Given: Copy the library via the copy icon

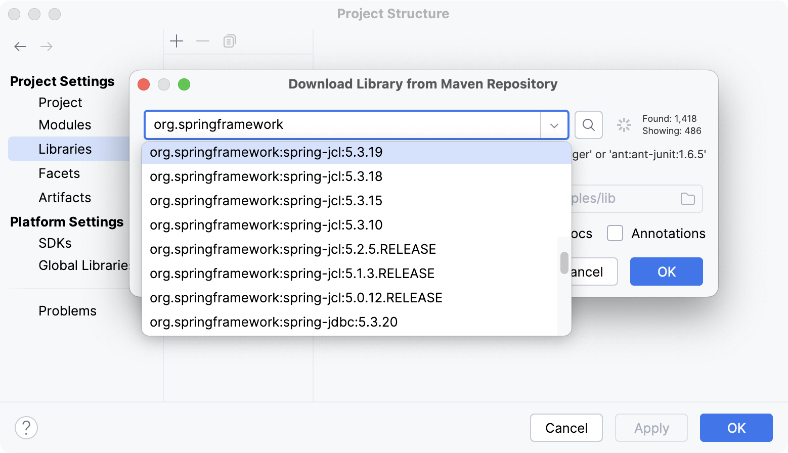Looking at the screenshot, I should click(229, 41).
